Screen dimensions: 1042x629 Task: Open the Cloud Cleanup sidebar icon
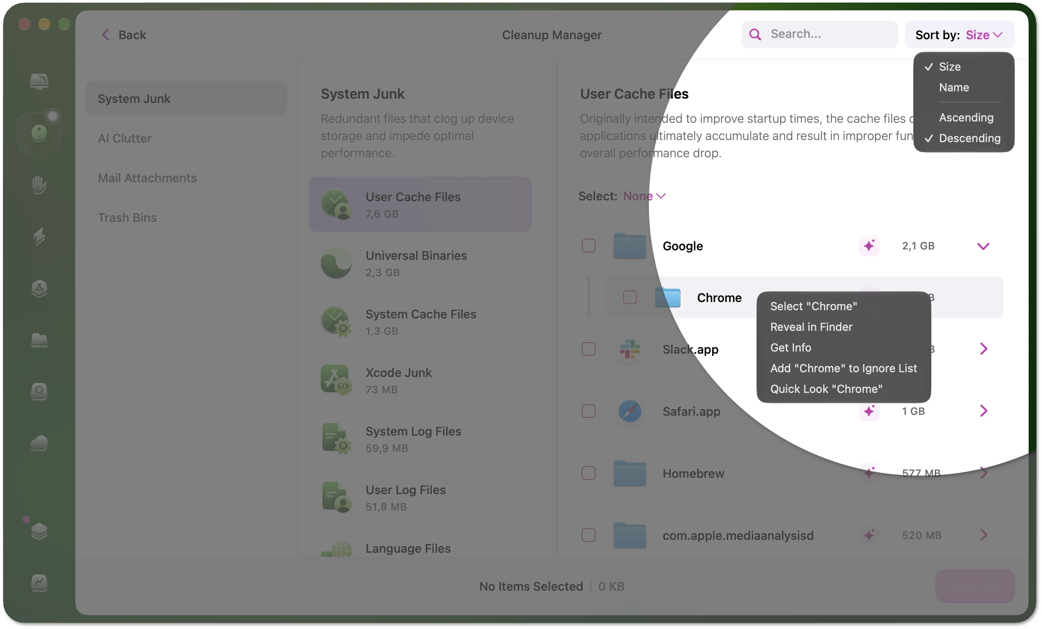39,443
